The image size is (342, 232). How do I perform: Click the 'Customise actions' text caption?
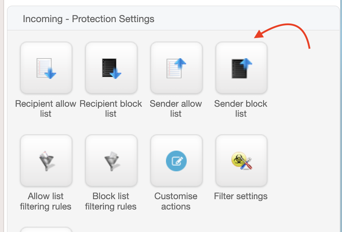[x=176, y=201]
